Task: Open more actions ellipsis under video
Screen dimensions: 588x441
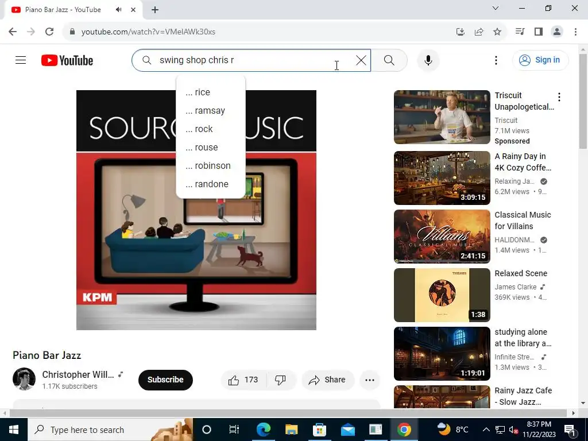Action: coord(370,380)
